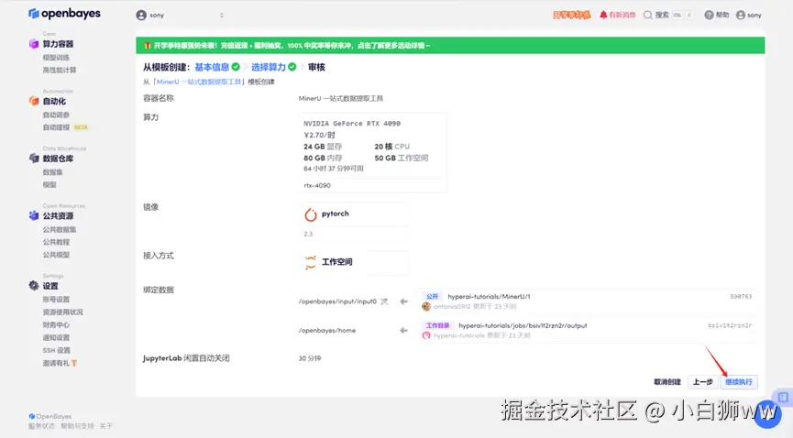Screen dimensions: 793x438
Task: Click the green promotion banner
Action: click(x=450, y=46)
